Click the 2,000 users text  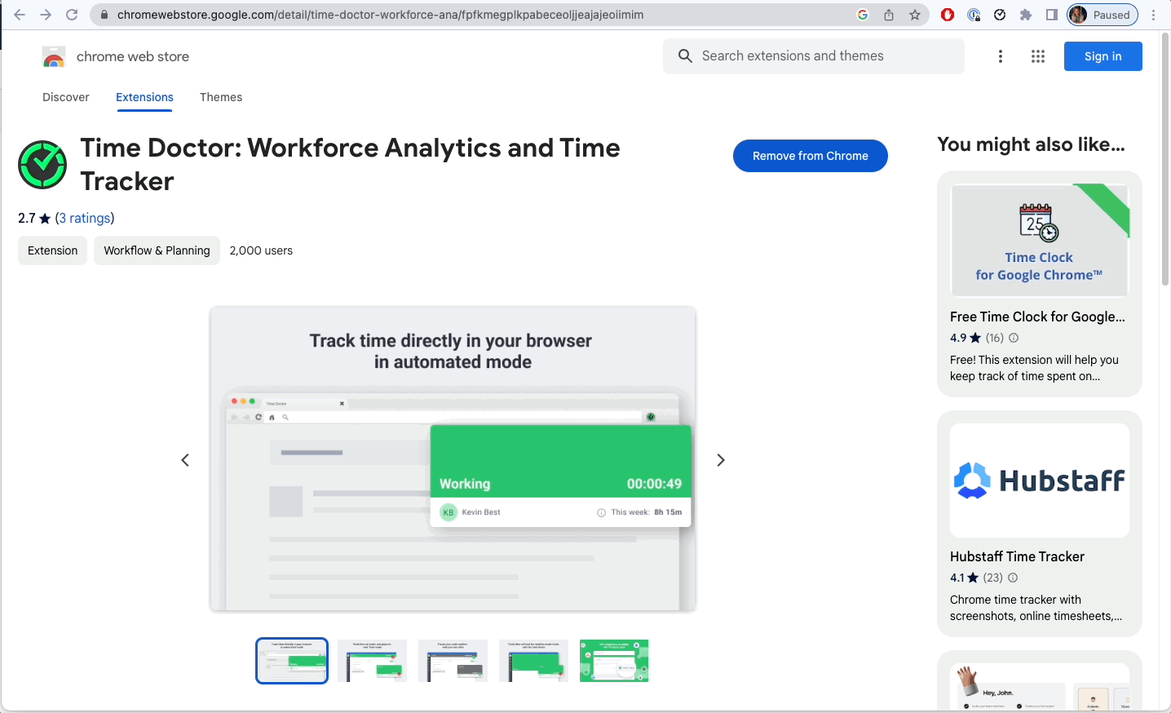[x=261, y=250]
